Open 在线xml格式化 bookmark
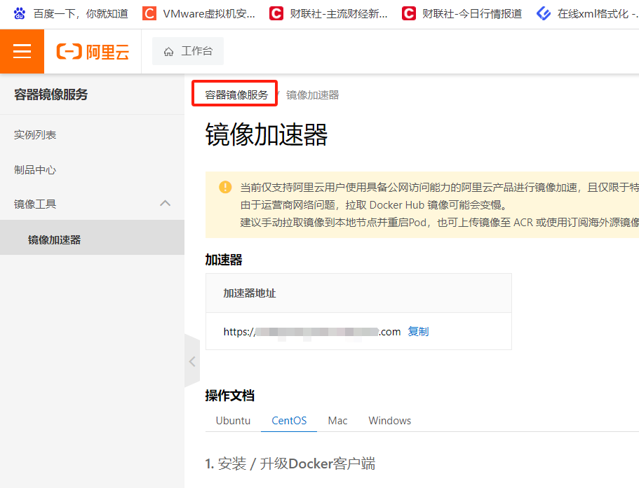639x488 pixels. pos(587,14)
